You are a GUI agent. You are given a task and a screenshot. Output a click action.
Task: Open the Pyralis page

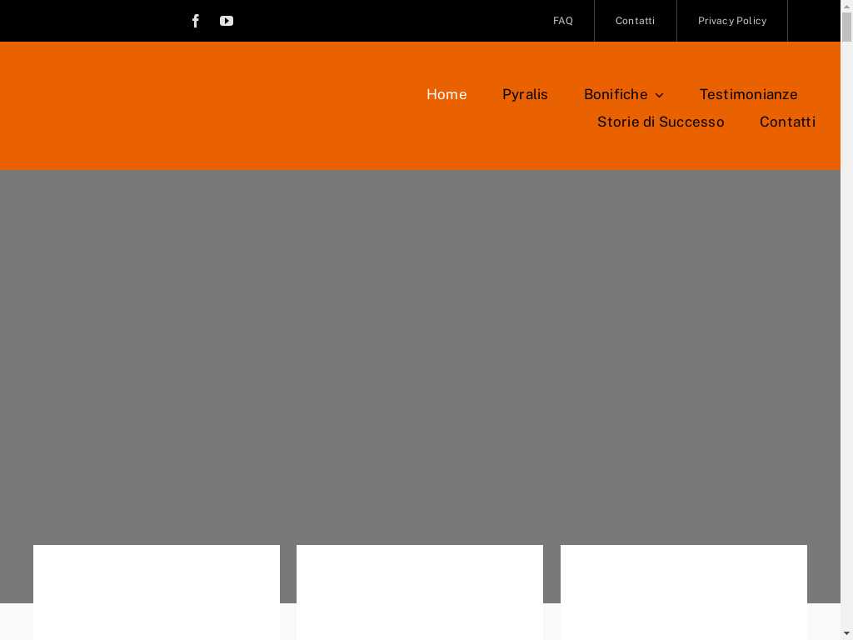[x=525, y=94]
